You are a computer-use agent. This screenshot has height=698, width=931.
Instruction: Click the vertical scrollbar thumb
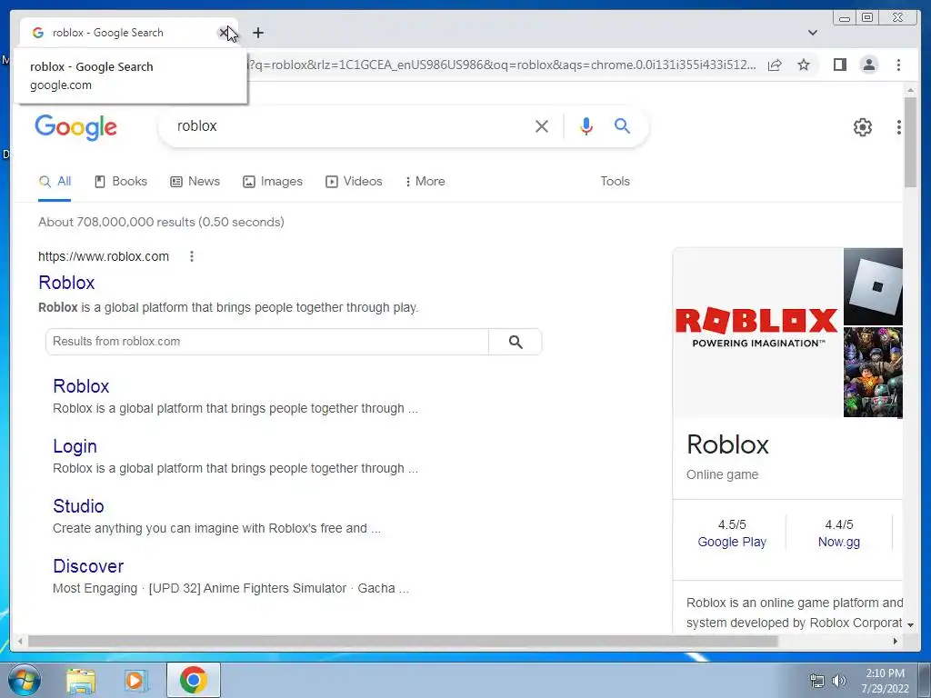coord(911,143)
